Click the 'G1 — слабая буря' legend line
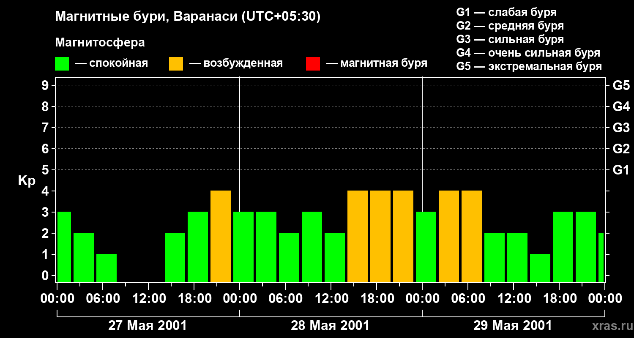This screenshot has width=634, height=338. click(506, 12)
